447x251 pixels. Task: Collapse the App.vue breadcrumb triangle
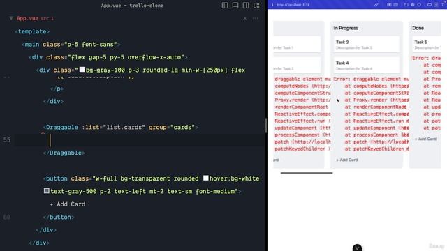[x=11, y=18]
